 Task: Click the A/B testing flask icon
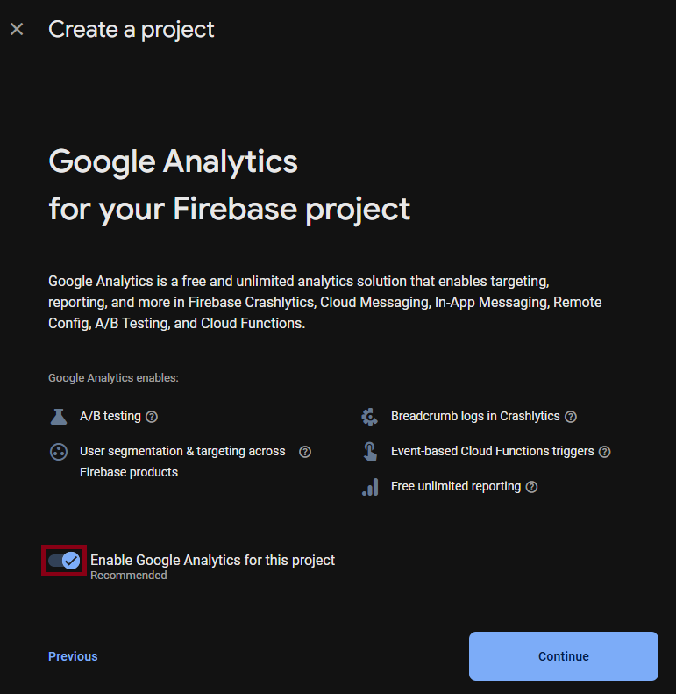(x=59, y=417)
